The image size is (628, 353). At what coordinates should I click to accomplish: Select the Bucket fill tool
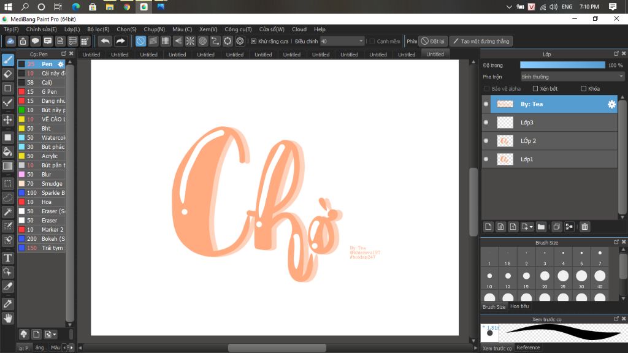7,152
